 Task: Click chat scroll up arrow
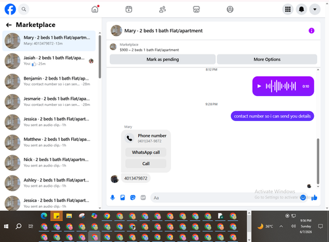[318, 70]
